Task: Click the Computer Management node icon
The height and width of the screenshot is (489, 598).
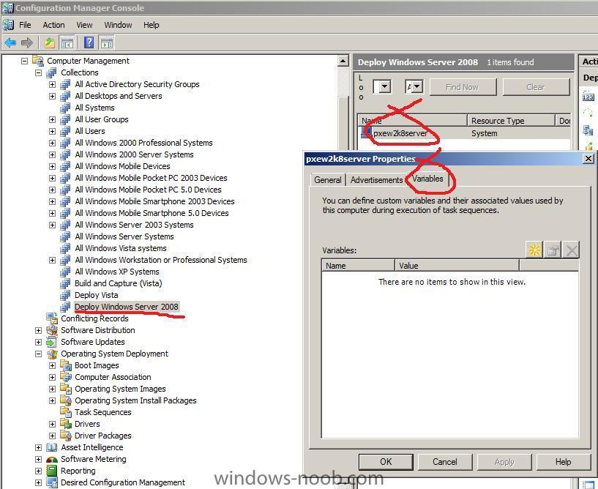Action: tap(38, 61)
